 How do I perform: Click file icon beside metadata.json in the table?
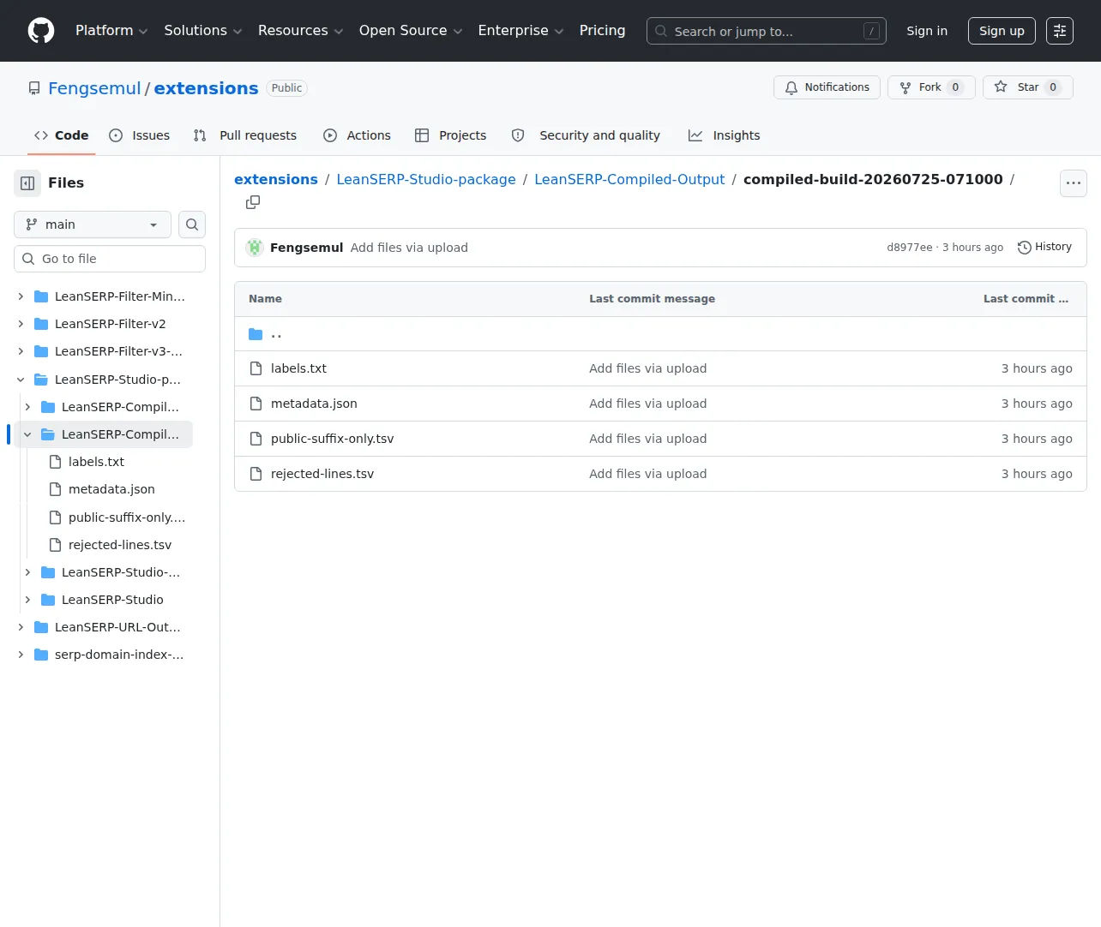(x=256, y=404)
